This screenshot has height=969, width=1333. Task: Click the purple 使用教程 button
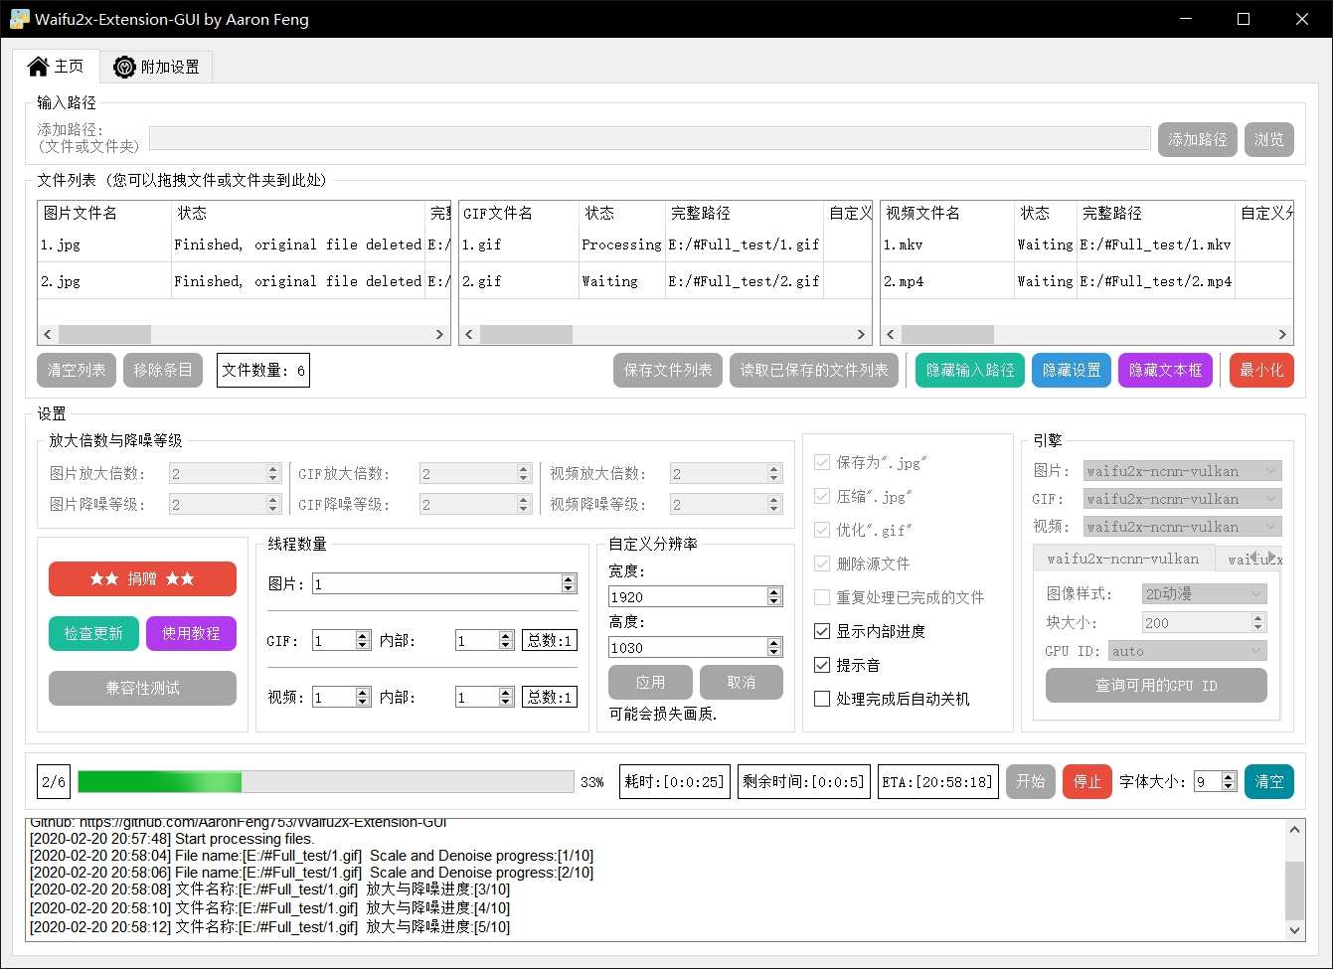[191, 633]
